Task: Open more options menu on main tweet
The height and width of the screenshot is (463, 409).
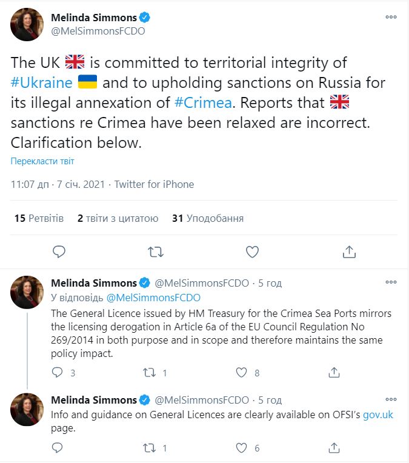Action: click(x=391, y=17)
